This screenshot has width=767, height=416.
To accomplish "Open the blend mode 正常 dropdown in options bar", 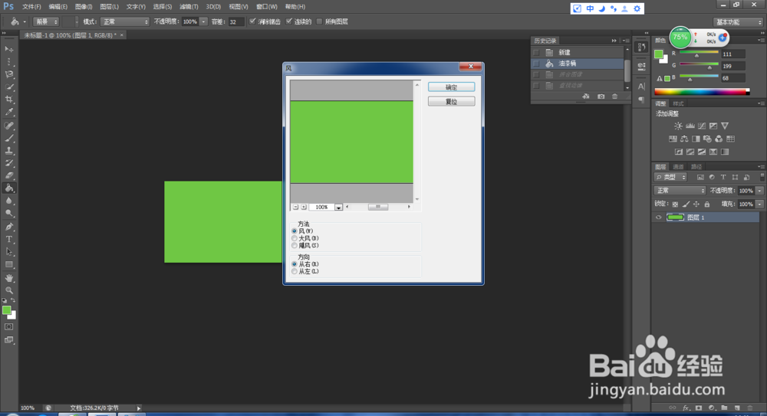I will [x=125, y=21].
